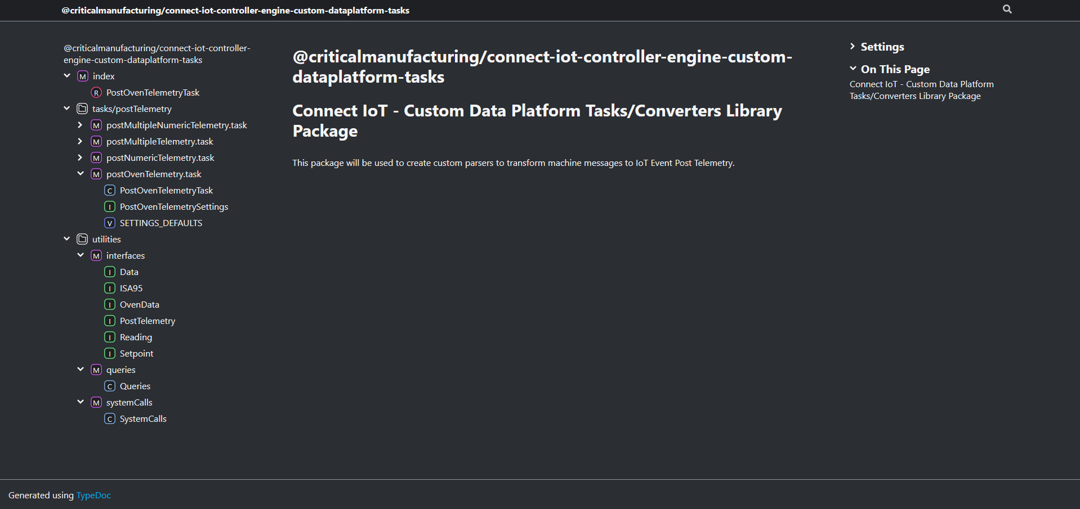Click the search icon in the header

(1007, 9)
